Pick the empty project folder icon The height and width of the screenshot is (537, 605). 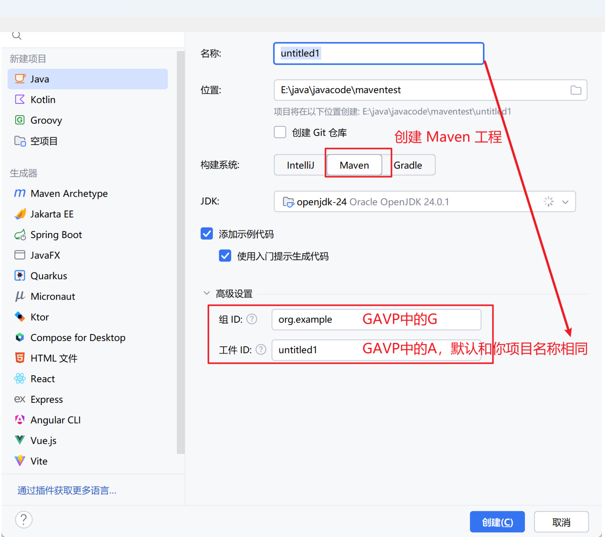pyautogui.click(x=20, y=141)
